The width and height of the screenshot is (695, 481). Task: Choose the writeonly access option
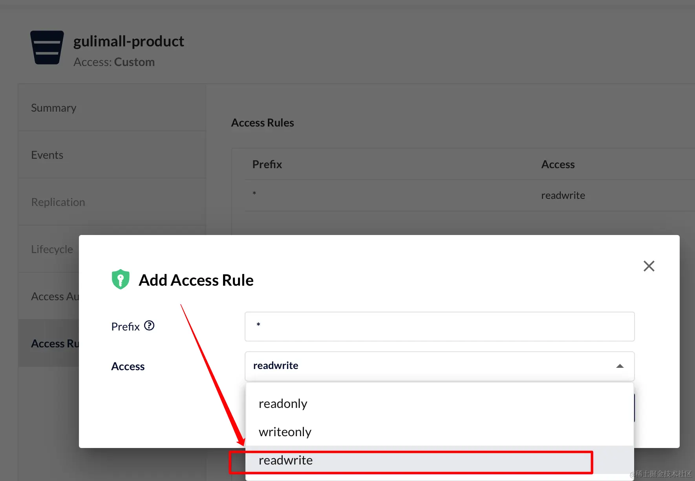coord(285,432)
